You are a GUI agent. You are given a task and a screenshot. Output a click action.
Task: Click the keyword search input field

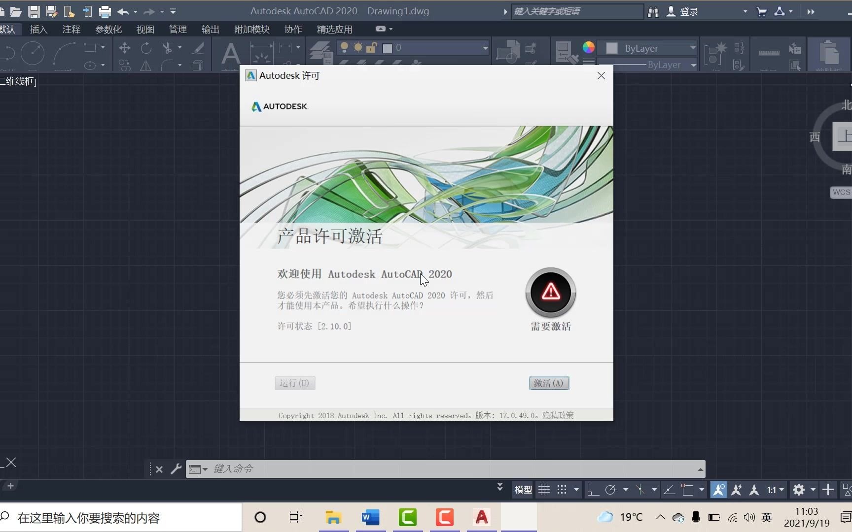coord(577,11)
